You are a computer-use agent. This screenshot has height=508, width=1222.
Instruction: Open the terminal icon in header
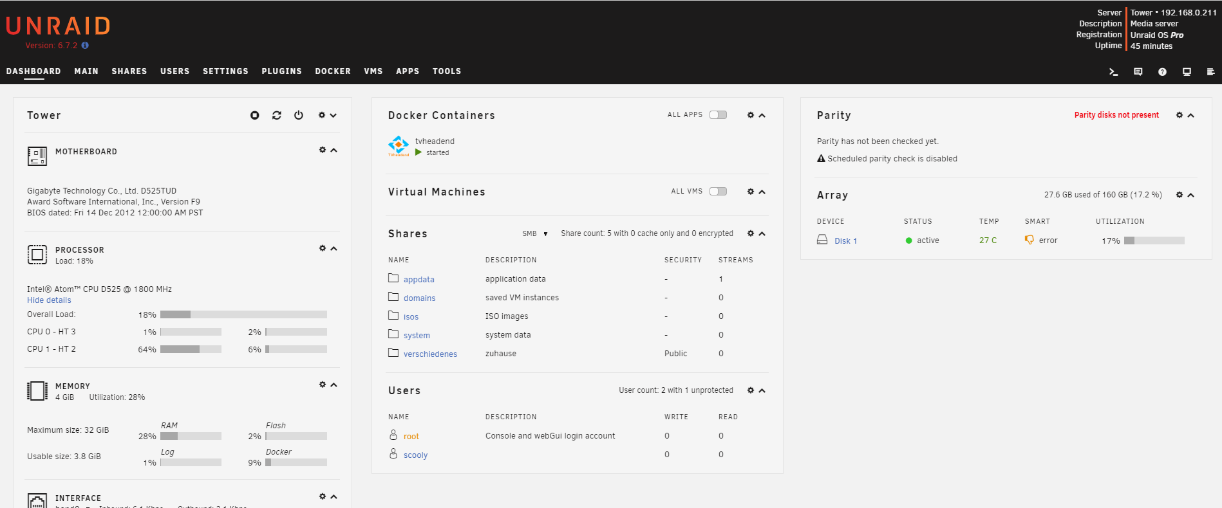pos(1113,72)
